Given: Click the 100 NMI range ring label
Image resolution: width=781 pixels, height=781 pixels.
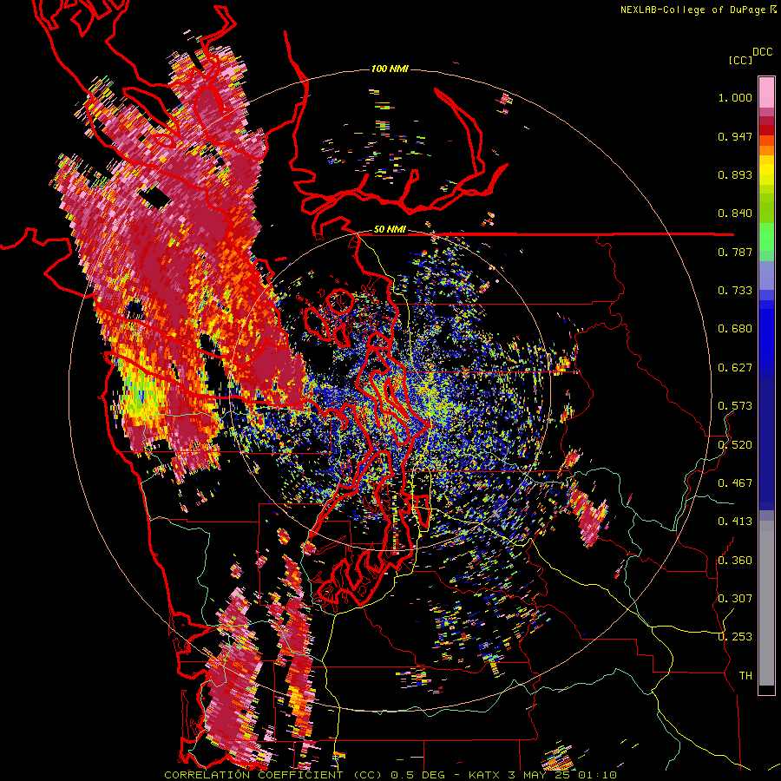Looking at the screenshot, I should [x=390, y=69].
